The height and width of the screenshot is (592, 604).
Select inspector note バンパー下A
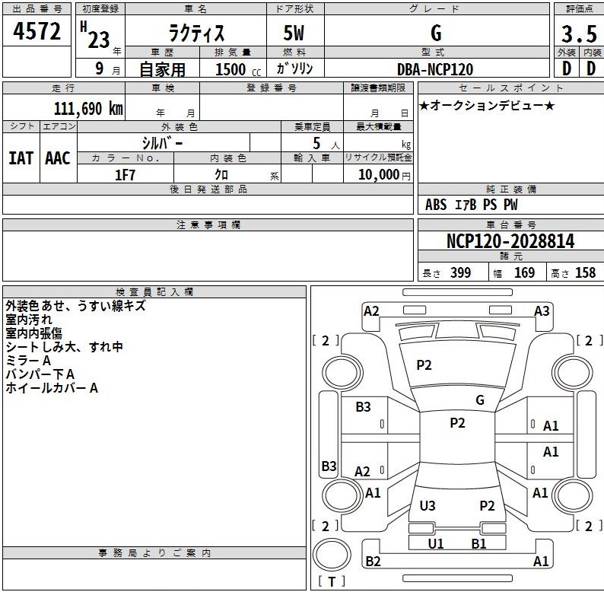tap(40, 374)
